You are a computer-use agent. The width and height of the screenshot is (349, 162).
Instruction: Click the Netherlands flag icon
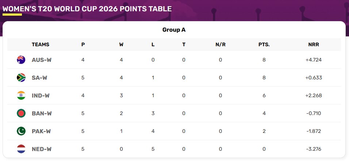tap(21, 149)
